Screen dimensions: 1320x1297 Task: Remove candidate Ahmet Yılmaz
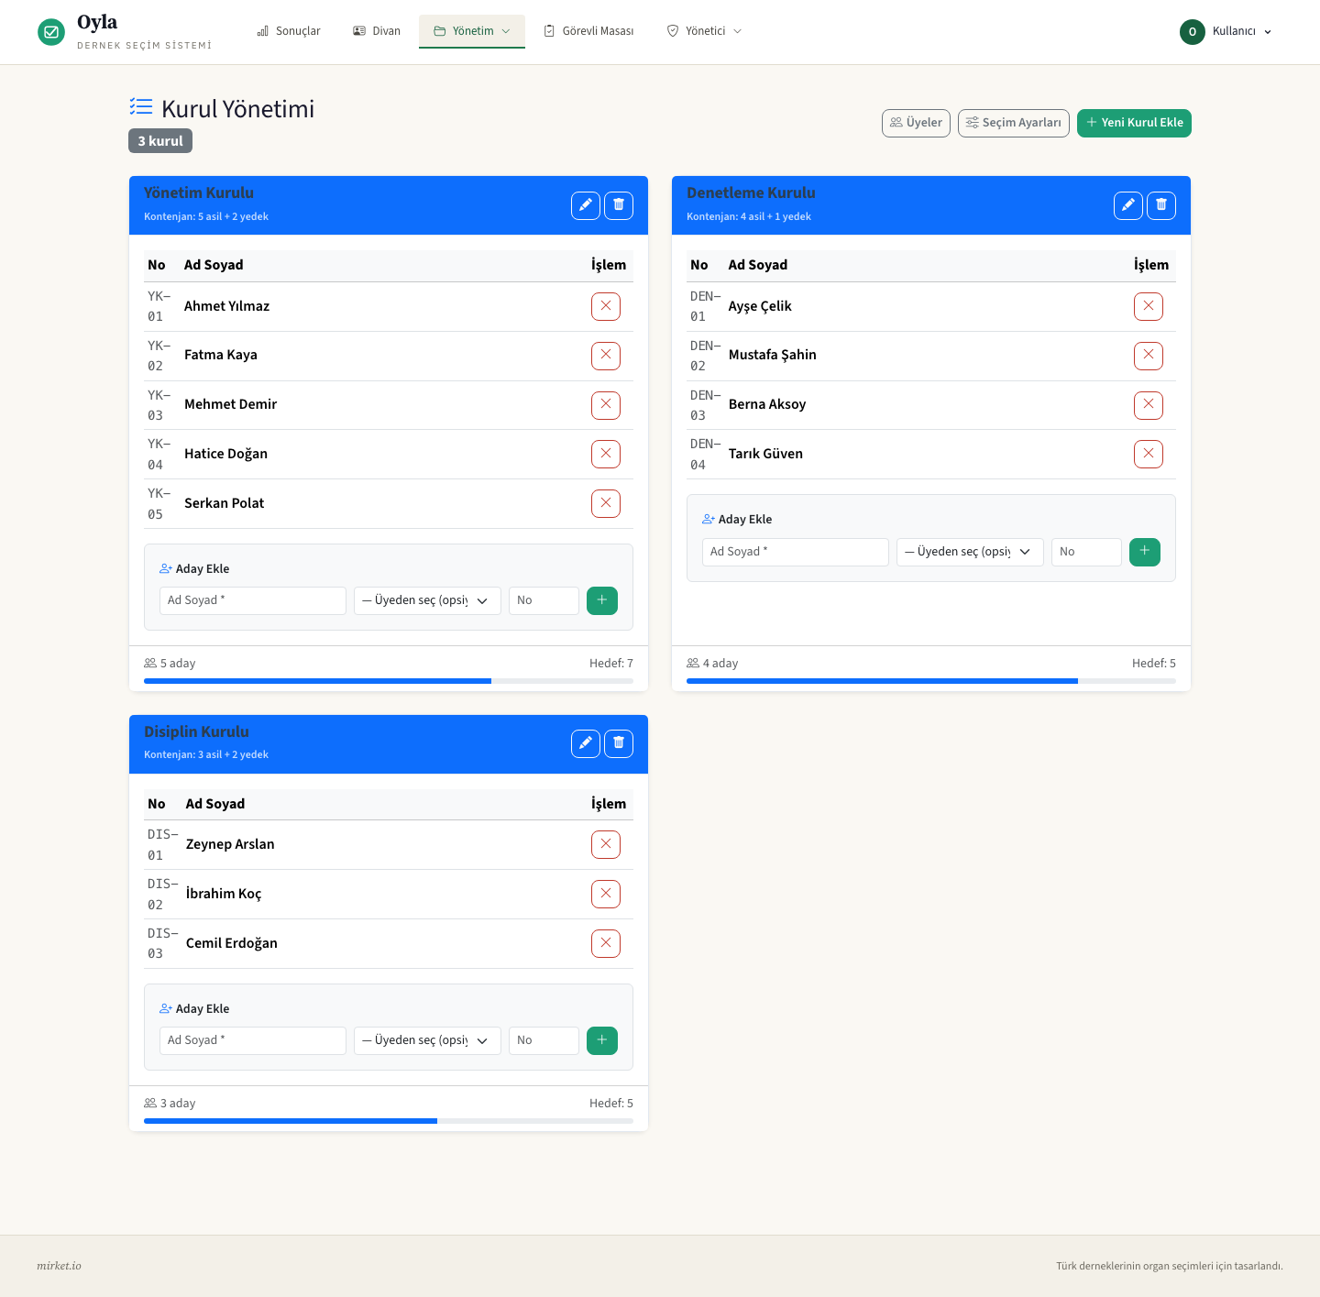606,306
